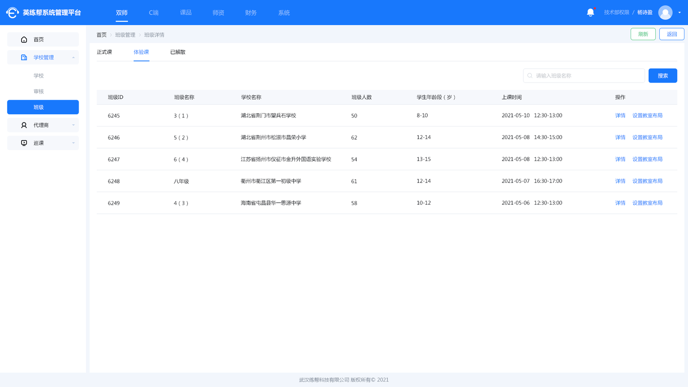Click 首页 in the breadcrumb
Image resolution: width=688 pixels, height=387 pixels.
tap(102, 35)
